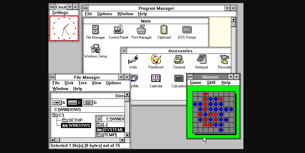Open the Skill menu in Reversi
The image size is (305, 153).
tap(211, 83)
